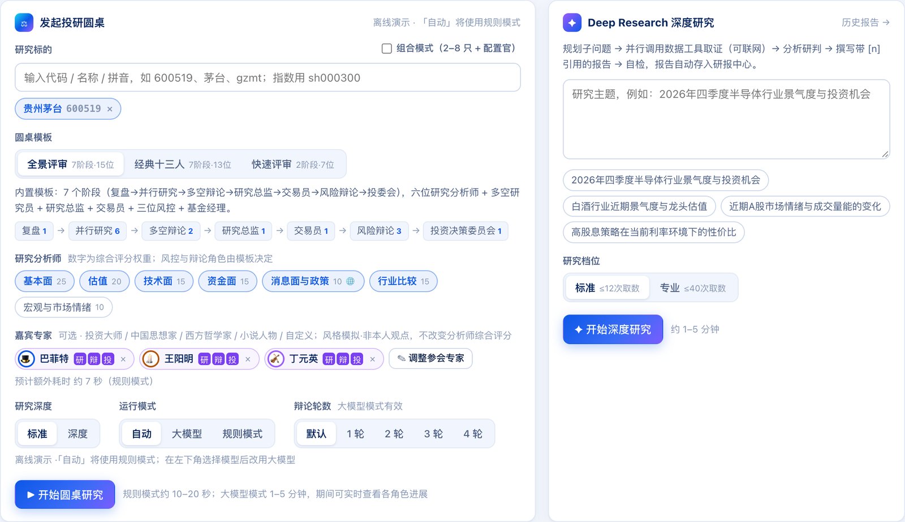The height and width of the screenshot is (522, 905).
Task: Enable 组合模式 checkbox
Action: tap(387, 49)
